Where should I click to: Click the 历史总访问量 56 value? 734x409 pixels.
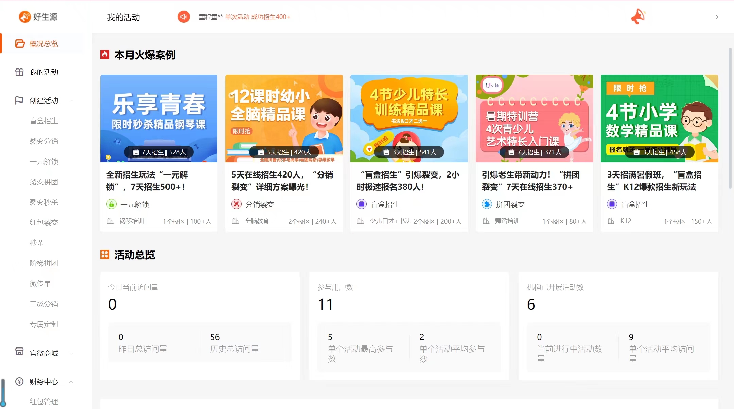[215, 337]
